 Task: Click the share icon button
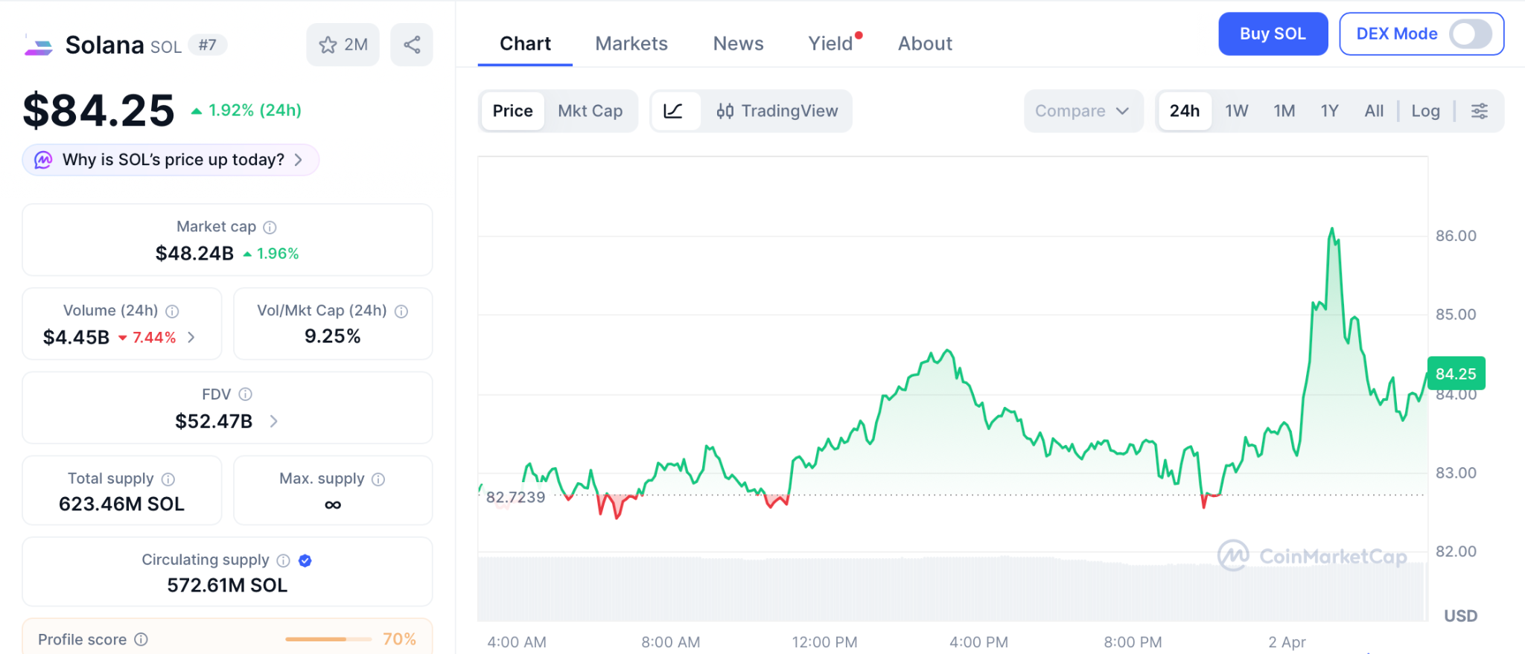click(412, 45)
